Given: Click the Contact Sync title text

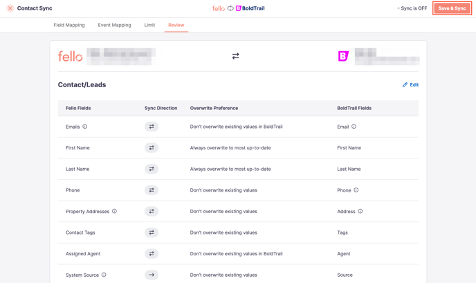Looking at the screenshot, I should pos(35,8).
